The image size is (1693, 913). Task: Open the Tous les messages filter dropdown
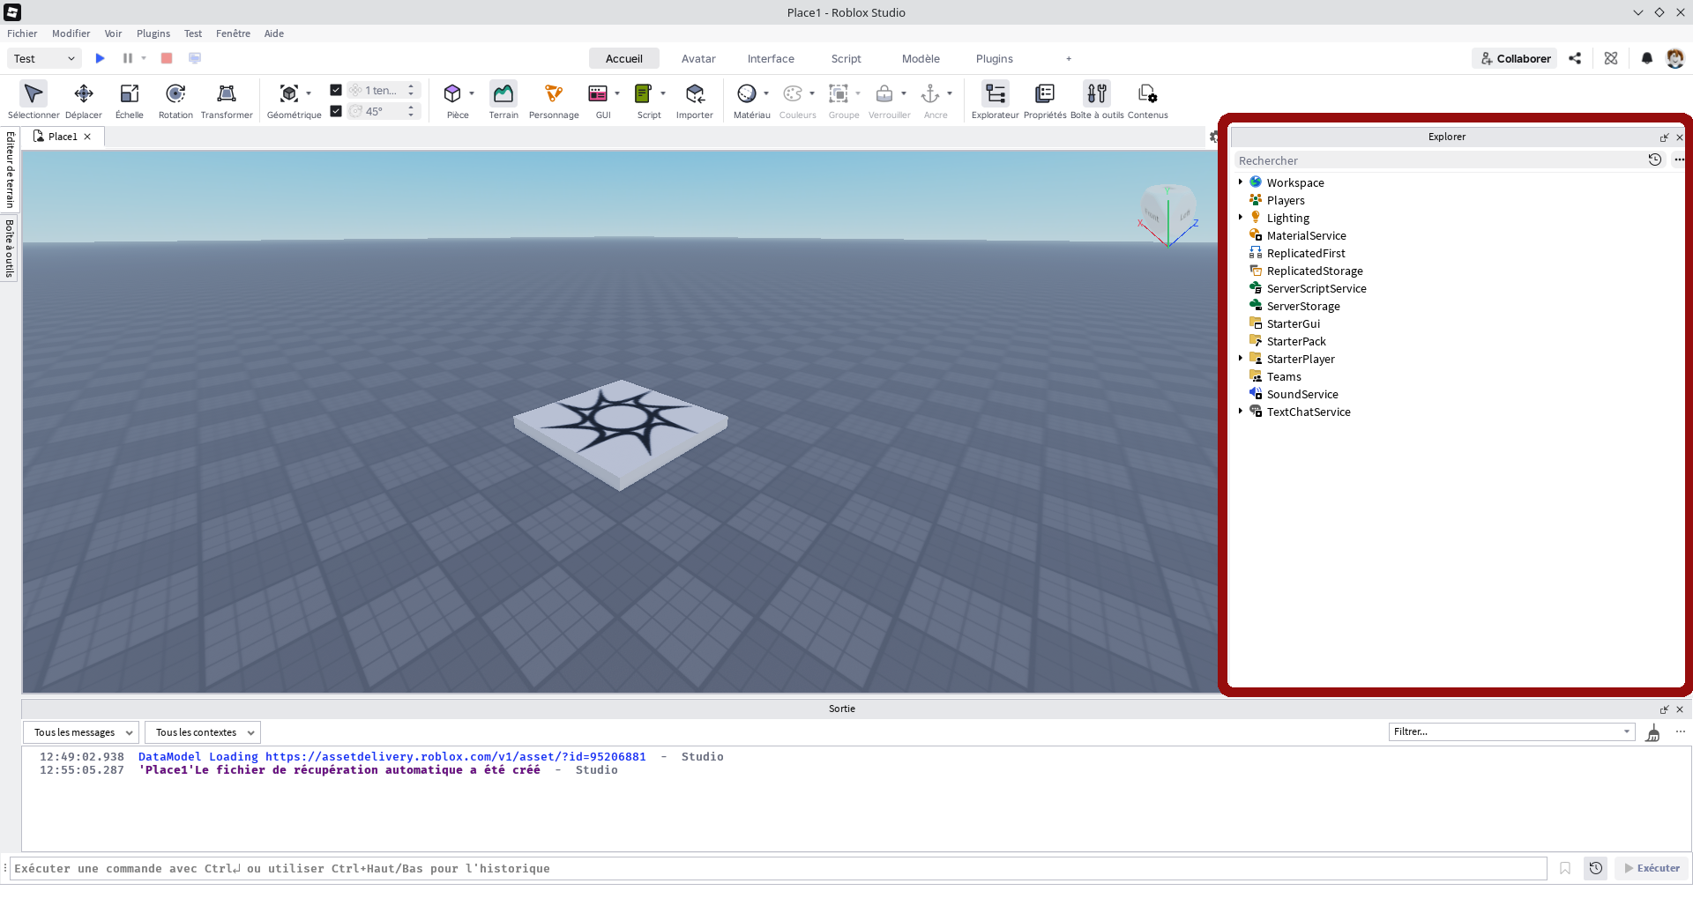[x=81, y=731]
